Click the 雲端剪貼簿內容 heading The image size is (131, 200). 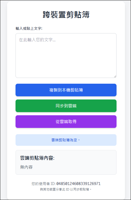pyautogui.click(x=37, y=158)
